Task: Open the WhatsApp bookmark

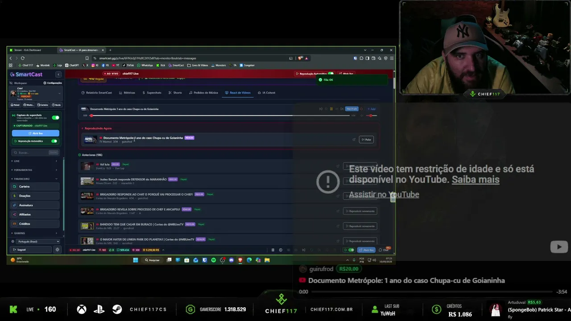Action: pyautogui.click(x=145, y=65)
